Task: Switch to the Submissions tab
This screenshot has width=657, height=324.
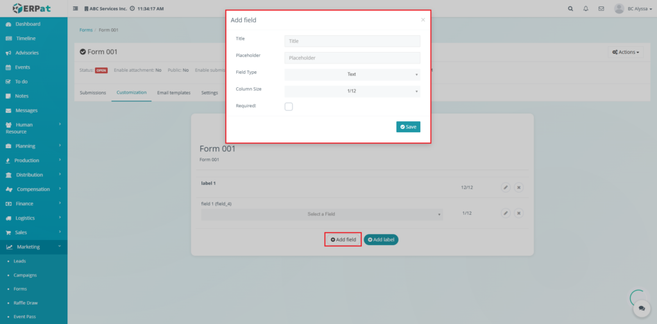Action: (x=92, y=93)
